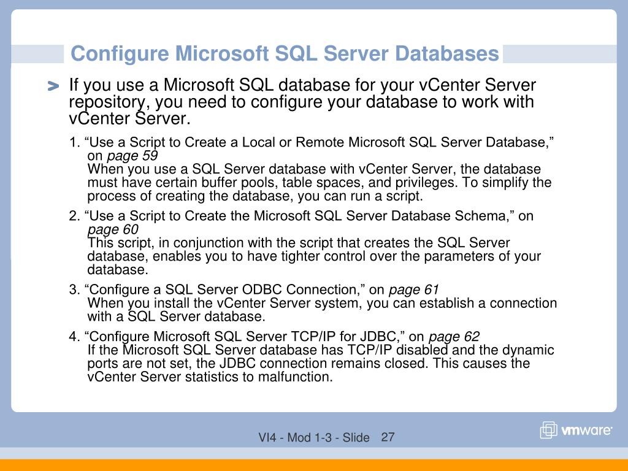Click the text "vCenter Server statistics to malfunction"
The width and height of the screenshot is (628, 471).
coord(210,377)
